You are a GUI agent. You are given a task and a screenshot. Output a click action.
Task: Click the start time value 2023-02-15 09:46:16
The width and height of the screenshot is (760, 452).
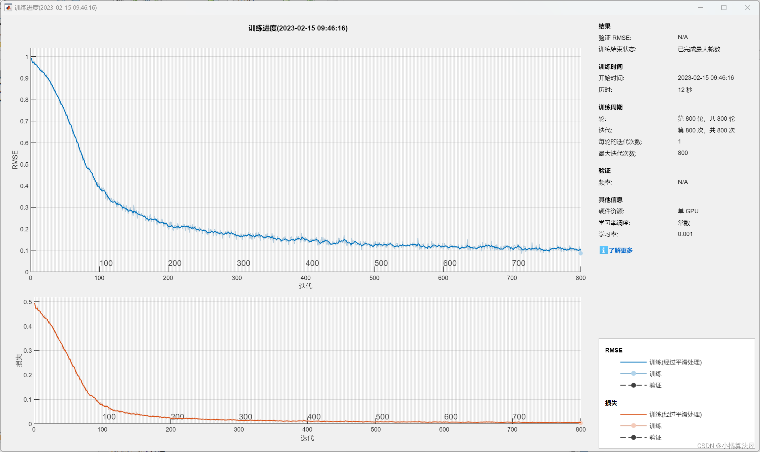coord(706,78)
